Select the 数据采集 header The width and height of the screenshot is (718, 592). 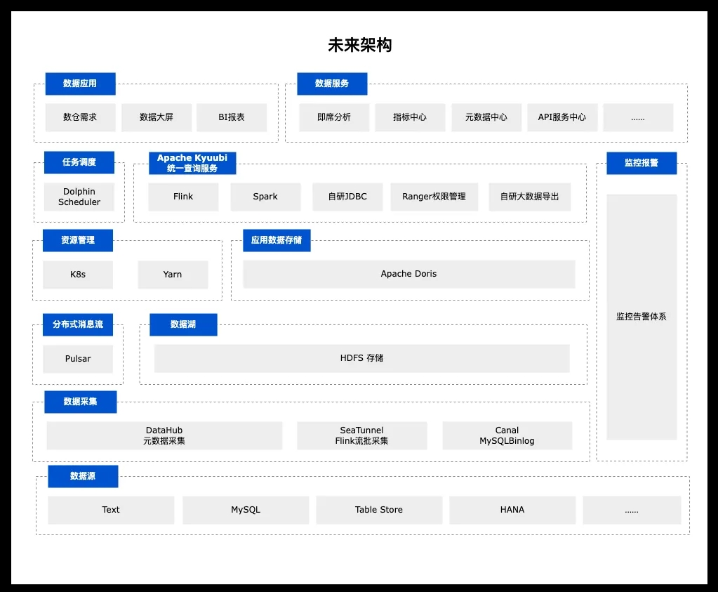point(81,402)
